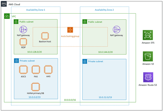Select the AAS instance icon

(x=48, y=70)
